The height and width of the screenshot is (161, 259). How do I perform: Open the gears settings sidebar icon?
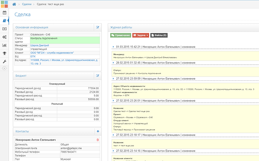coord(4,37)
